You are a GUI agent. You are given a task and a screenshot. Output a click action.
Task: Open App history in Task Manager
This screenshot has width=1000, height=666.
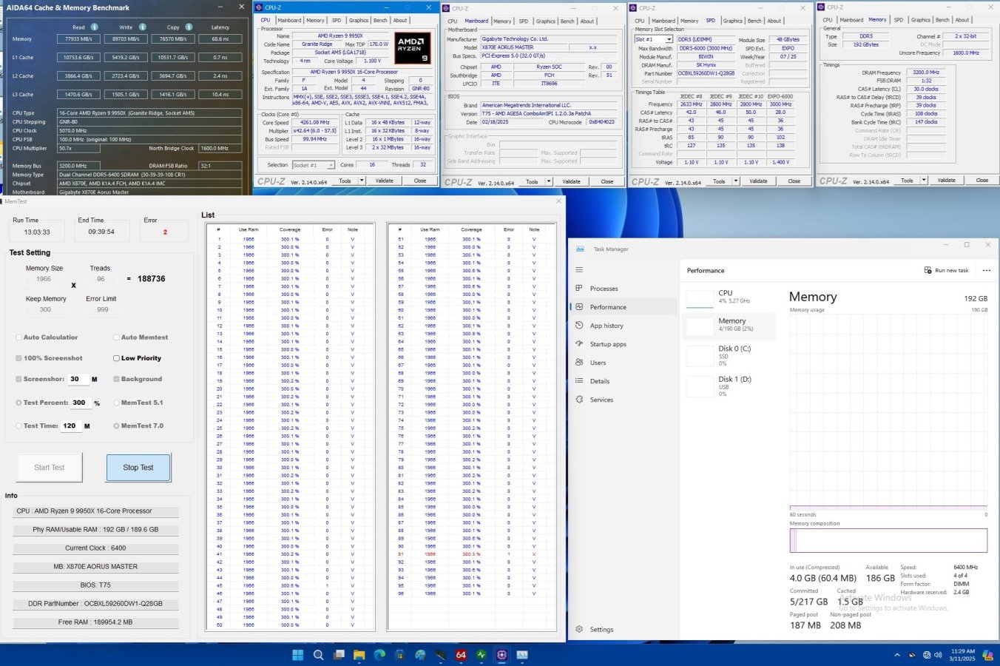[x=623, y=326]
